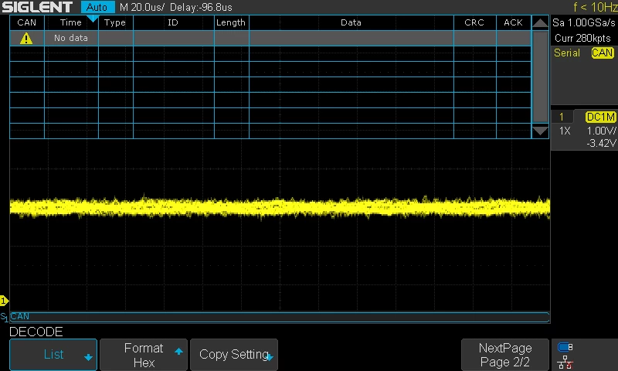Click the SIGLENT logo
618x371 pixels.
click(x=37, y=7)
